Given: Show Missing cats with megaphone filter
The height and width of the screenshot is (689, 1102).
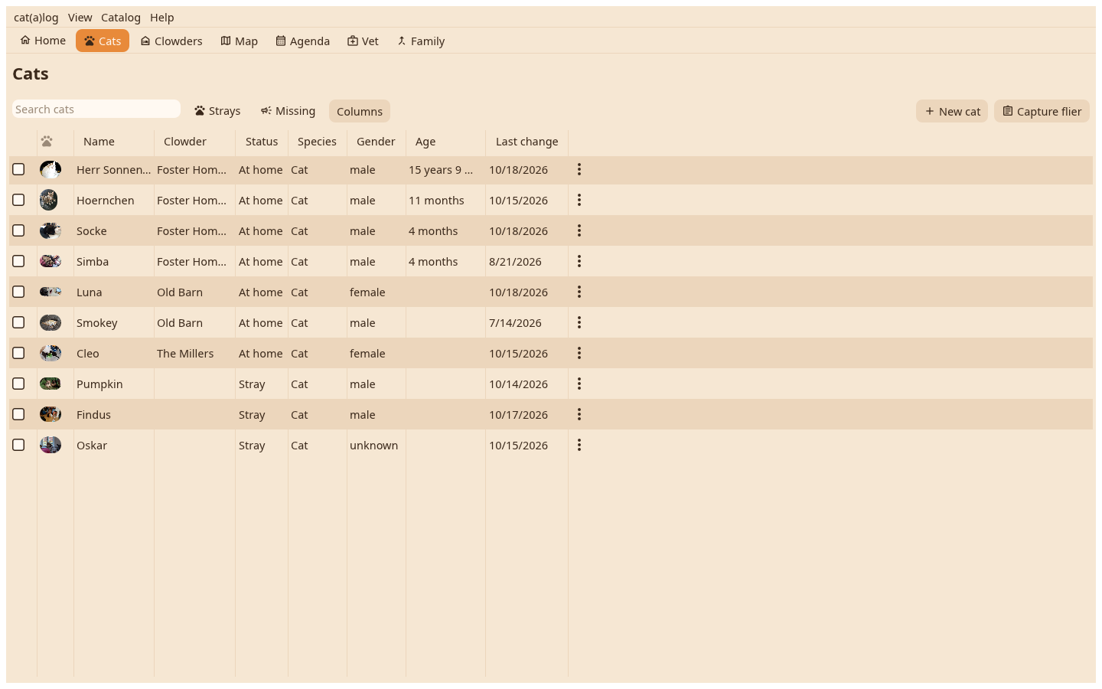Looking at the screenshot, I should (288, 111).
